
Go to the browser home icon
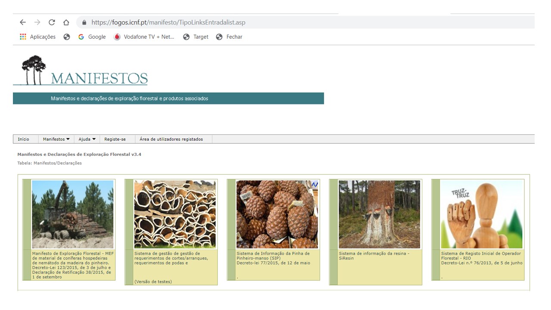click(x=66, y=22)
